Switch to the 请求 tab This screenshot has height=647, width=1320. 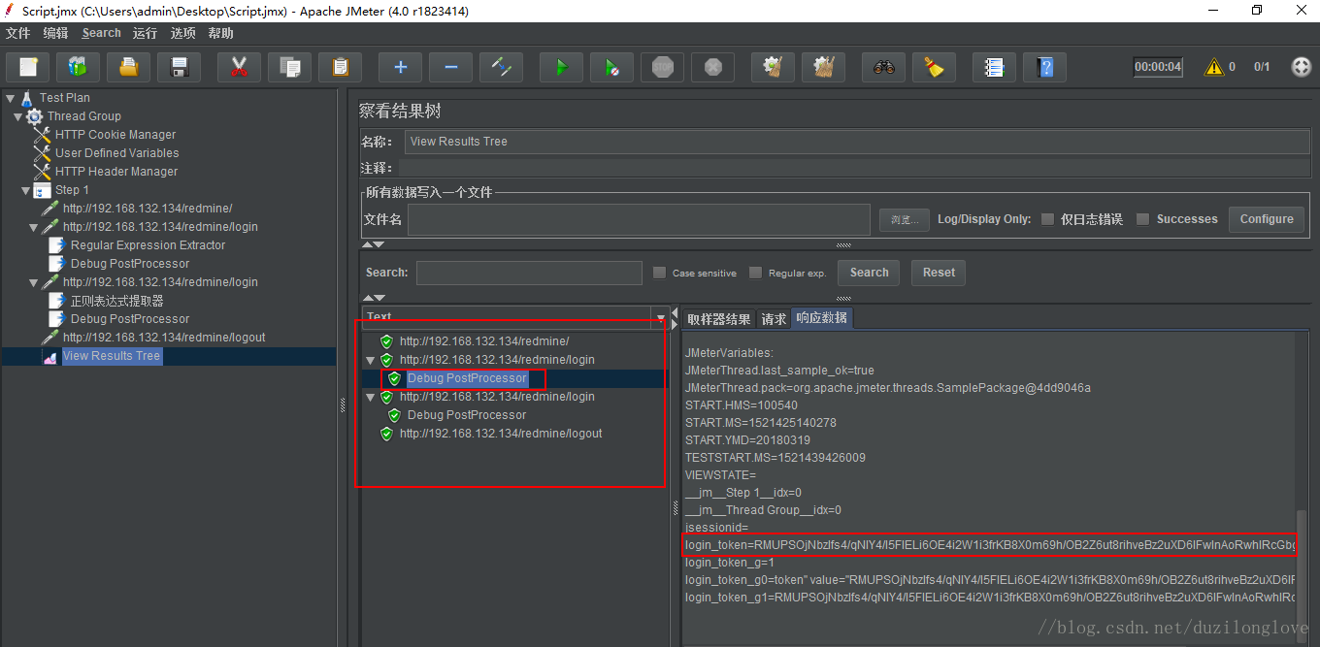coord(774,319)
